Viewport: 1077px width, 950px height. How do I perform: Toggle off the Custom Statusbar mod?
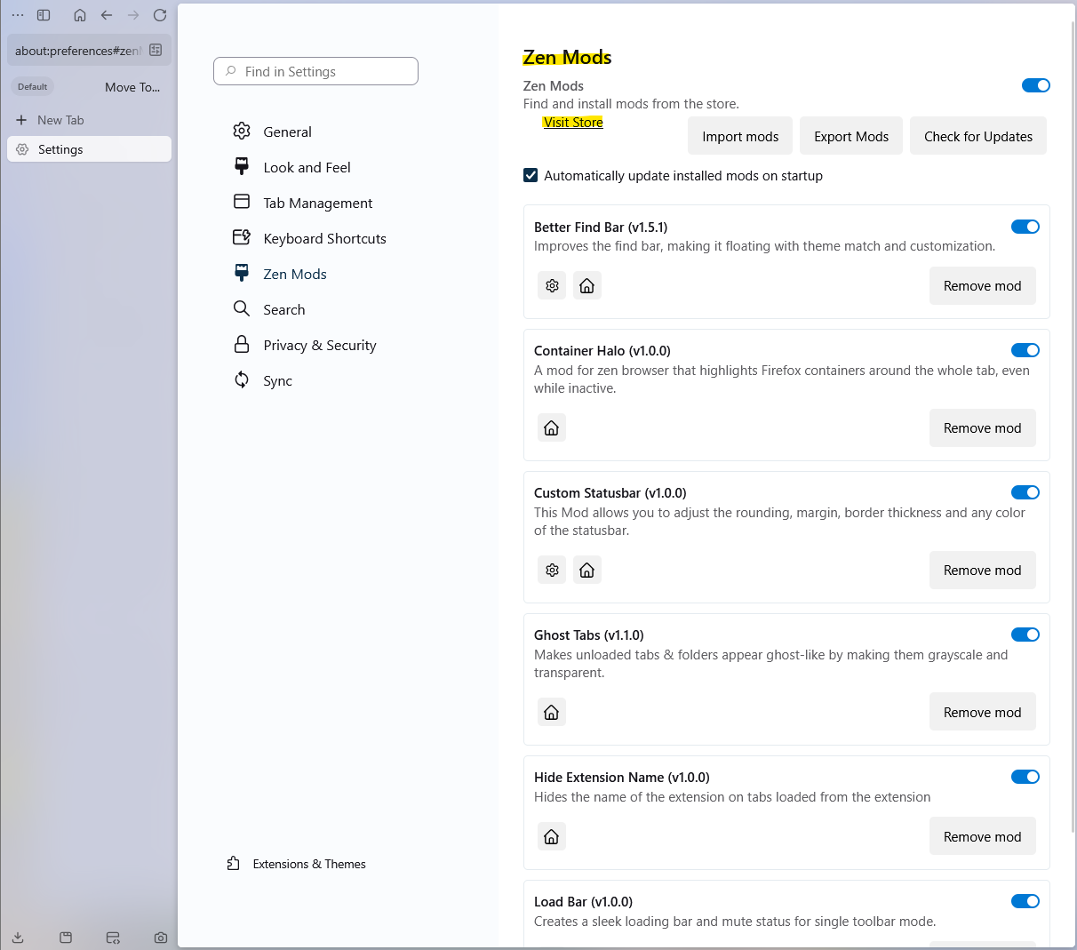pyautogui.click(x=1025, y=492)
